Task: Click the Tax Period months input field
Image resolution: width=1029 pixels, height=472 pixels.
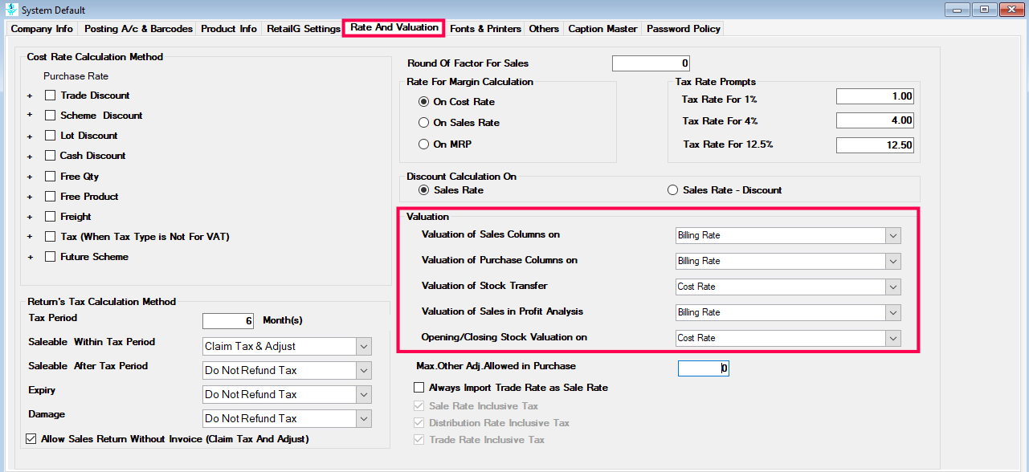Action: pyautogui.click(x=228, y=321)
